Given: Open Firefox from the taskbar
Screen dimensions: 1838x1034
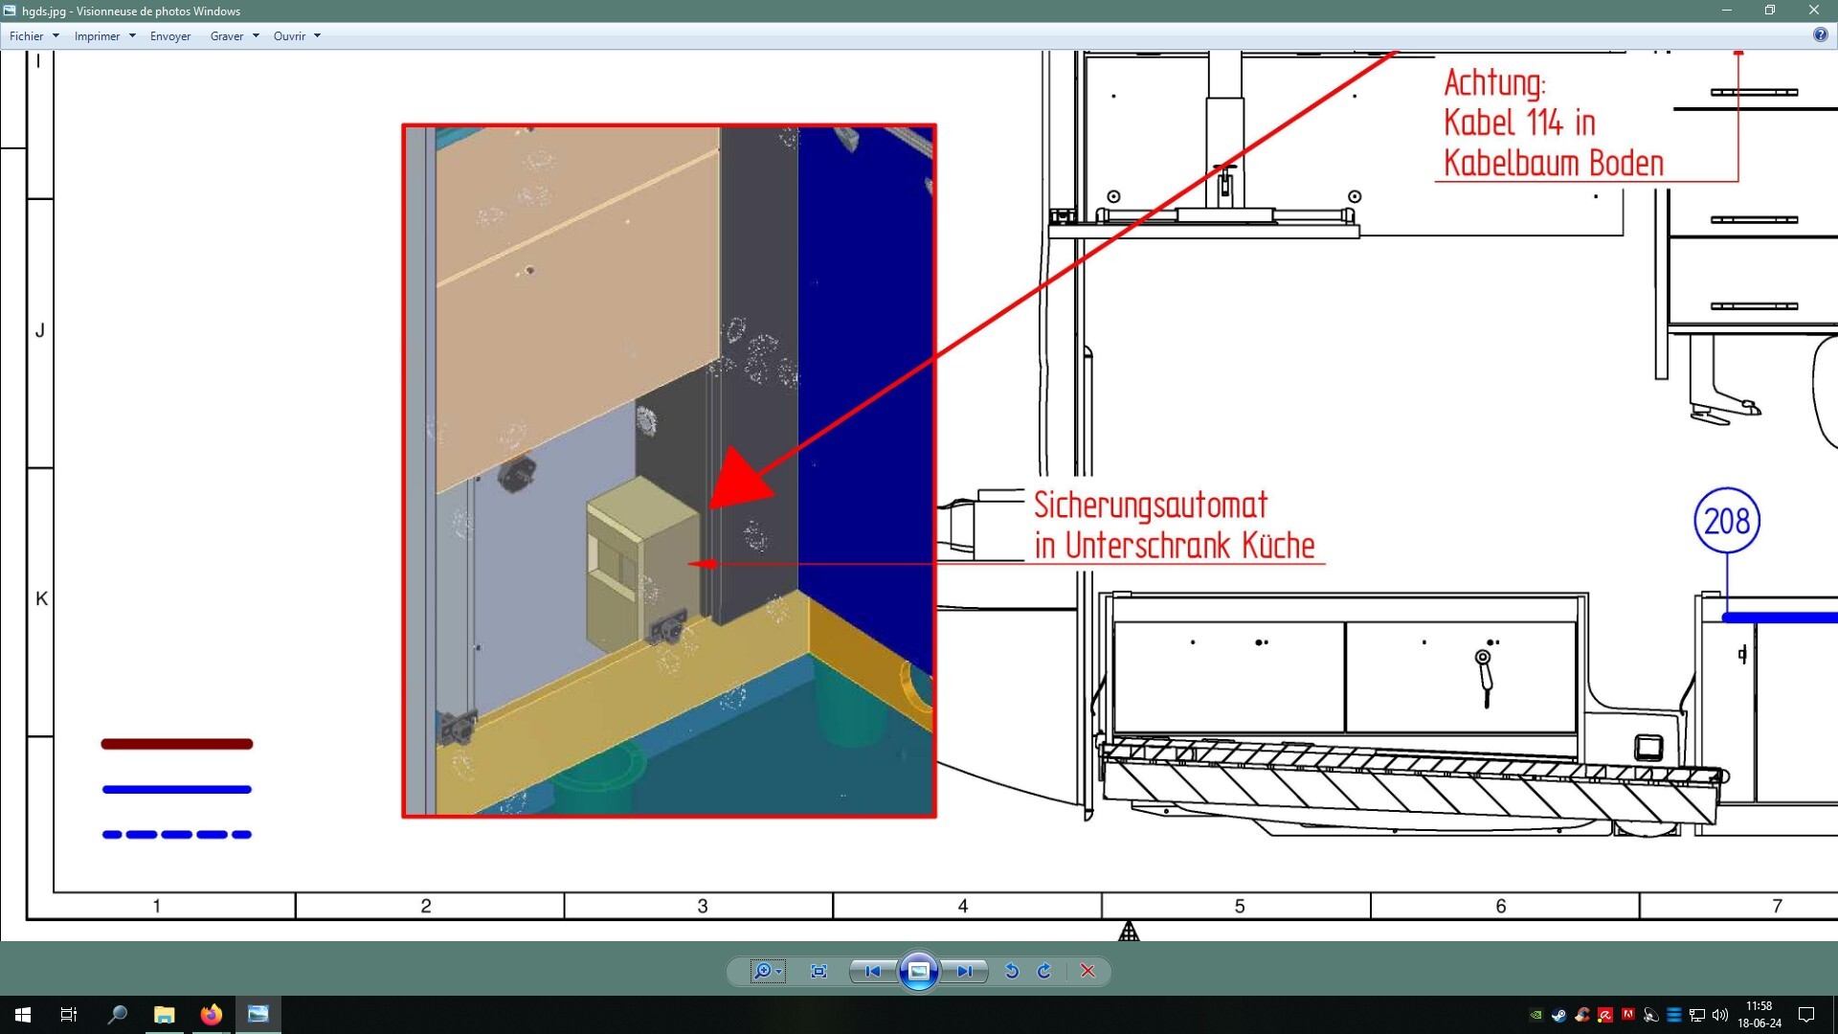Looking at the screenshot, I should pyautogui.click(x=211, y=1015).
